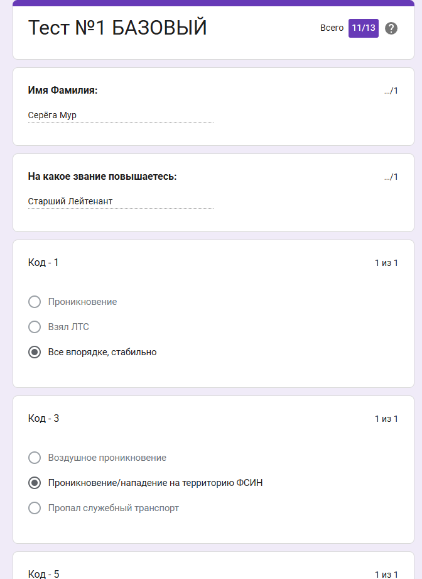Image resolution: width=422 pixels, height=579 pixels.
Task: Click the …/1 score field for звание question
Action: (x=390, y=177)
